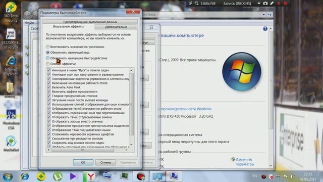Click the recorder magnifier icon
The image size is (323, 182).
coord(196,4)
